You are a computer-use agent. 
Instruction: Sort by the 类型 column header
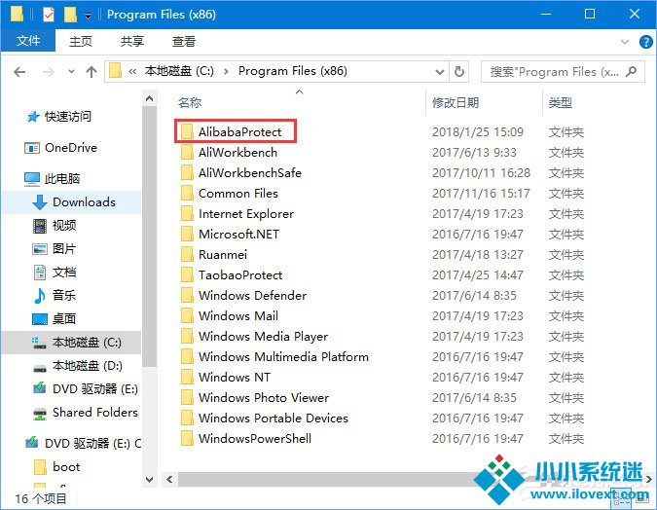[x=561, y=102]
